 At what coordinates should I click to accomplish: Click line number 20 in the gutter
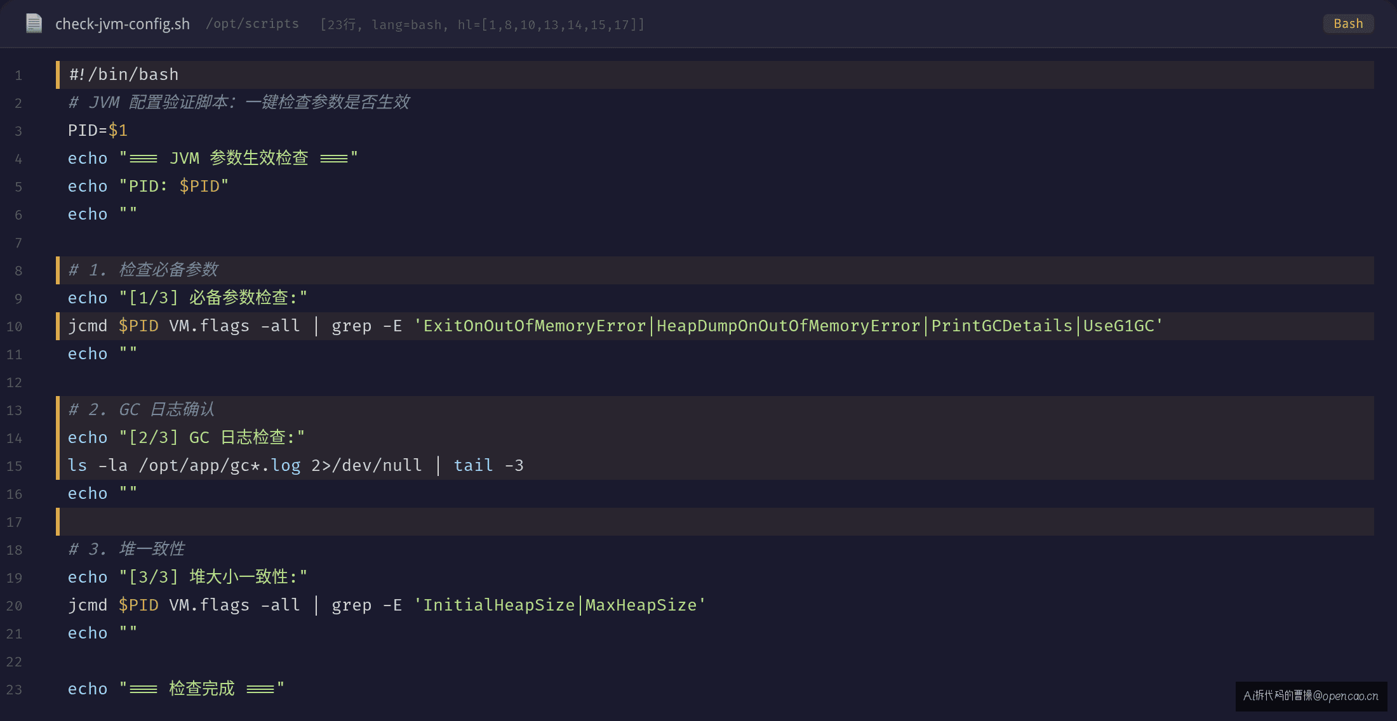14,606
